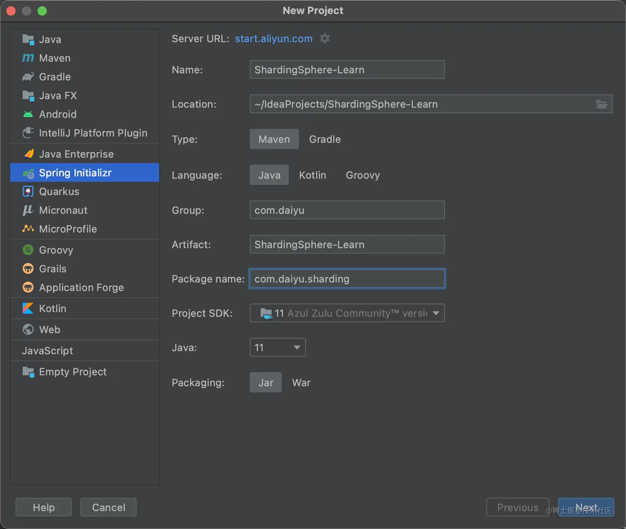Click the Cancel button
The image size is (626, 529).
pos(108,507)
